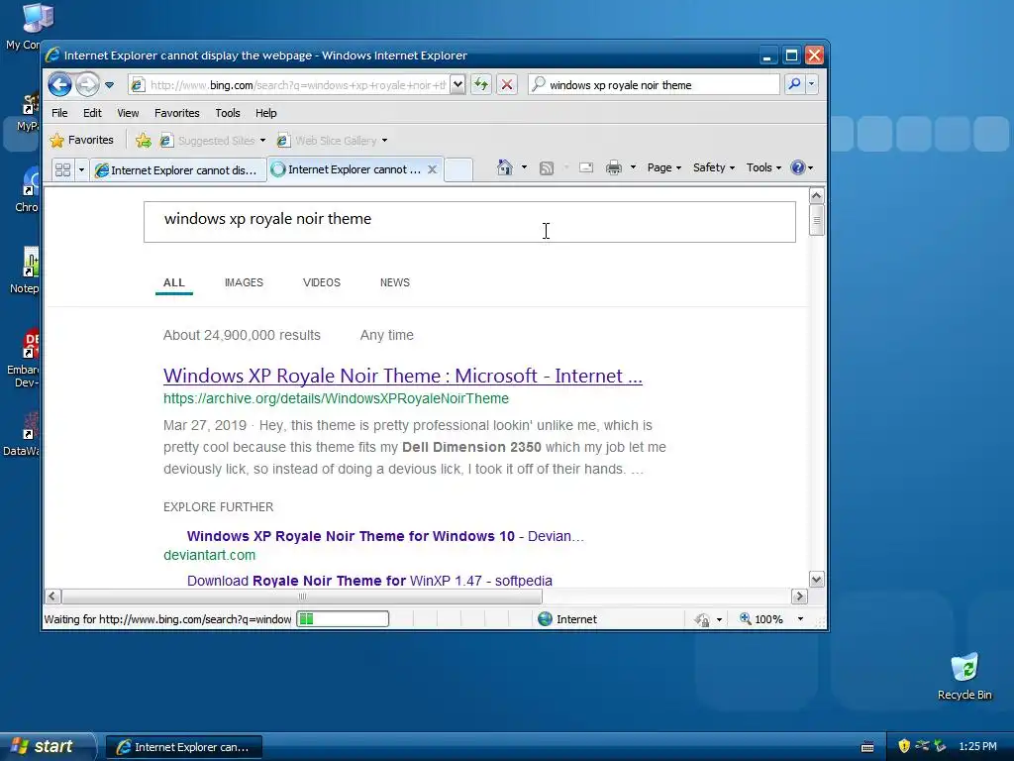Open search provider options dropdown
Viewport: 1014px width, 761px height.
tap(812, 84)
